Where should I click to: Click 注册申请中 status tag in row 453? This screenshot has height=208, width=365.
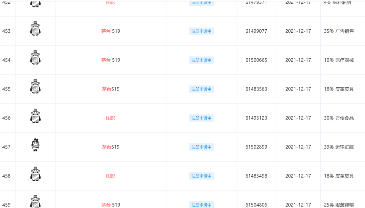[201, 31]
